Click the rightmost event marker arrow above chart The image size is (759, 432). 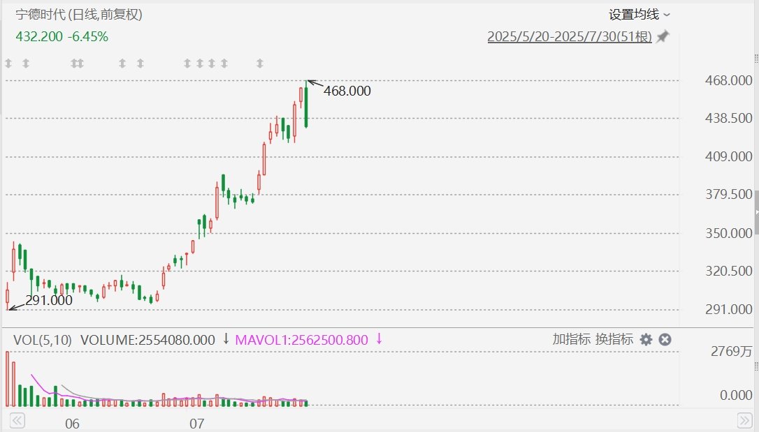(x=260, y=64)
